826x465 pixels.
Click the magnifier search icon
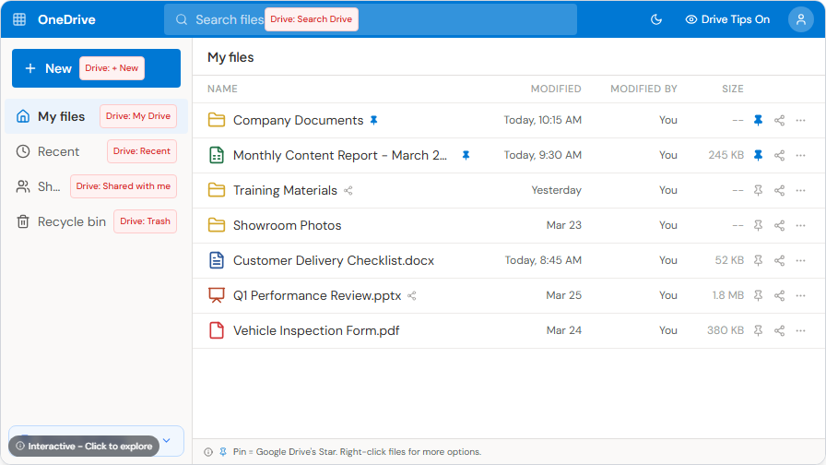pos(182,19)
